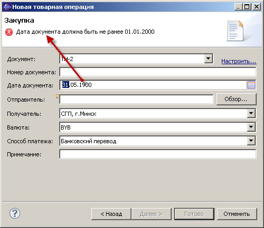Click the document page icon in header
The width and height of the screenshot is (264, 228).
click(235, 31)
